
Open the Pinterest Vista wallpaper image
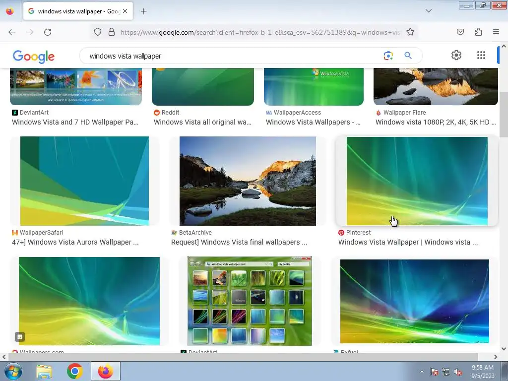click(x=417, y=181)
